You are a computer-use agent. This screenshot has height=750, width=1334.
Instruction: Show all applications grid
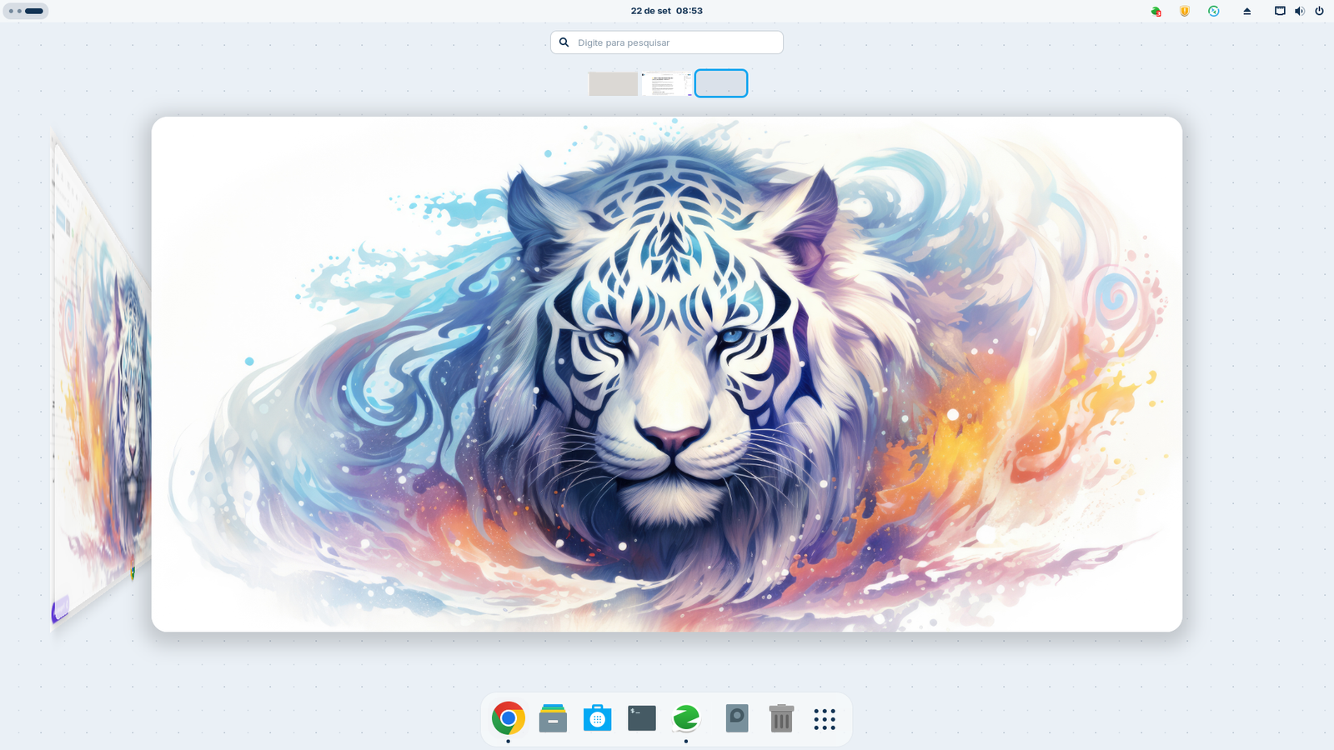tap(825, 719)
